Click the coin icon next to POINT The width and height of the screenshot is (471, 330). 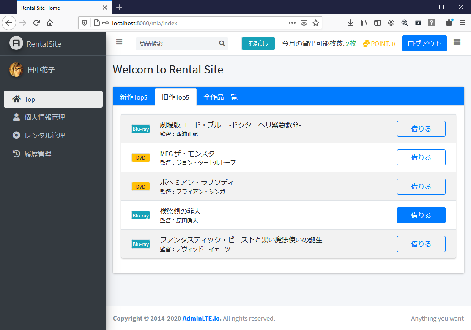tap(366, 43)
